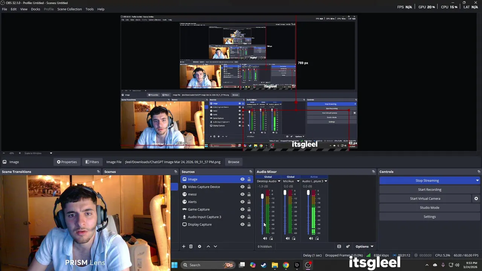Open the View menu
This screenshot has height=271, width=482.
pos(24,9)
